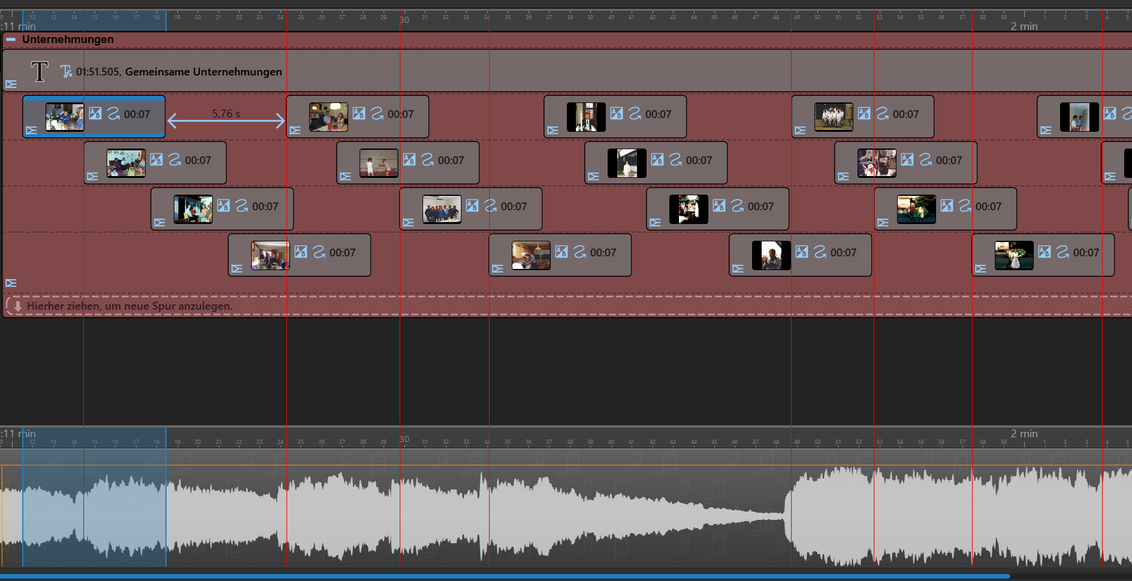Click motion path icon on white-uniform group clip
Screen dimensions: 1132x581
[882, 113]
